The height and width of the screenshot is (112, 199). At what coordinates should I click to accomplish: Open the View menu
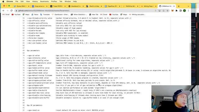pos(28,1)
